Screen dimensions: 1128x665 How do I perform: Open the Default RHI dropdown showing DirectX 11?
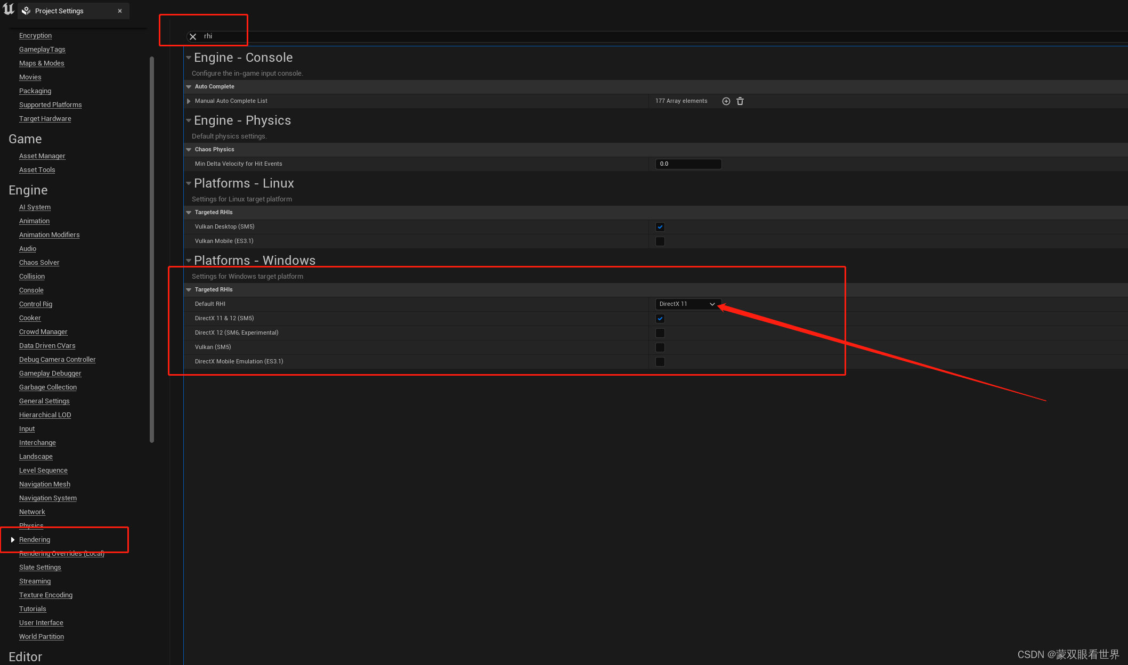pos(688,304)
